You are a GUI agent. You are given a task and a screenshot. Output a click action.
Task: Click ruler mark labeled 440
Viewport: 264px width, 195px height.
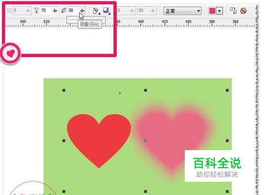[x=141, y=22]
